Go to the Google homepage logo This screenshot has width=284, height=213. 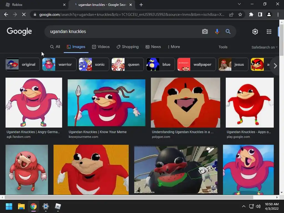pos(19,32)
